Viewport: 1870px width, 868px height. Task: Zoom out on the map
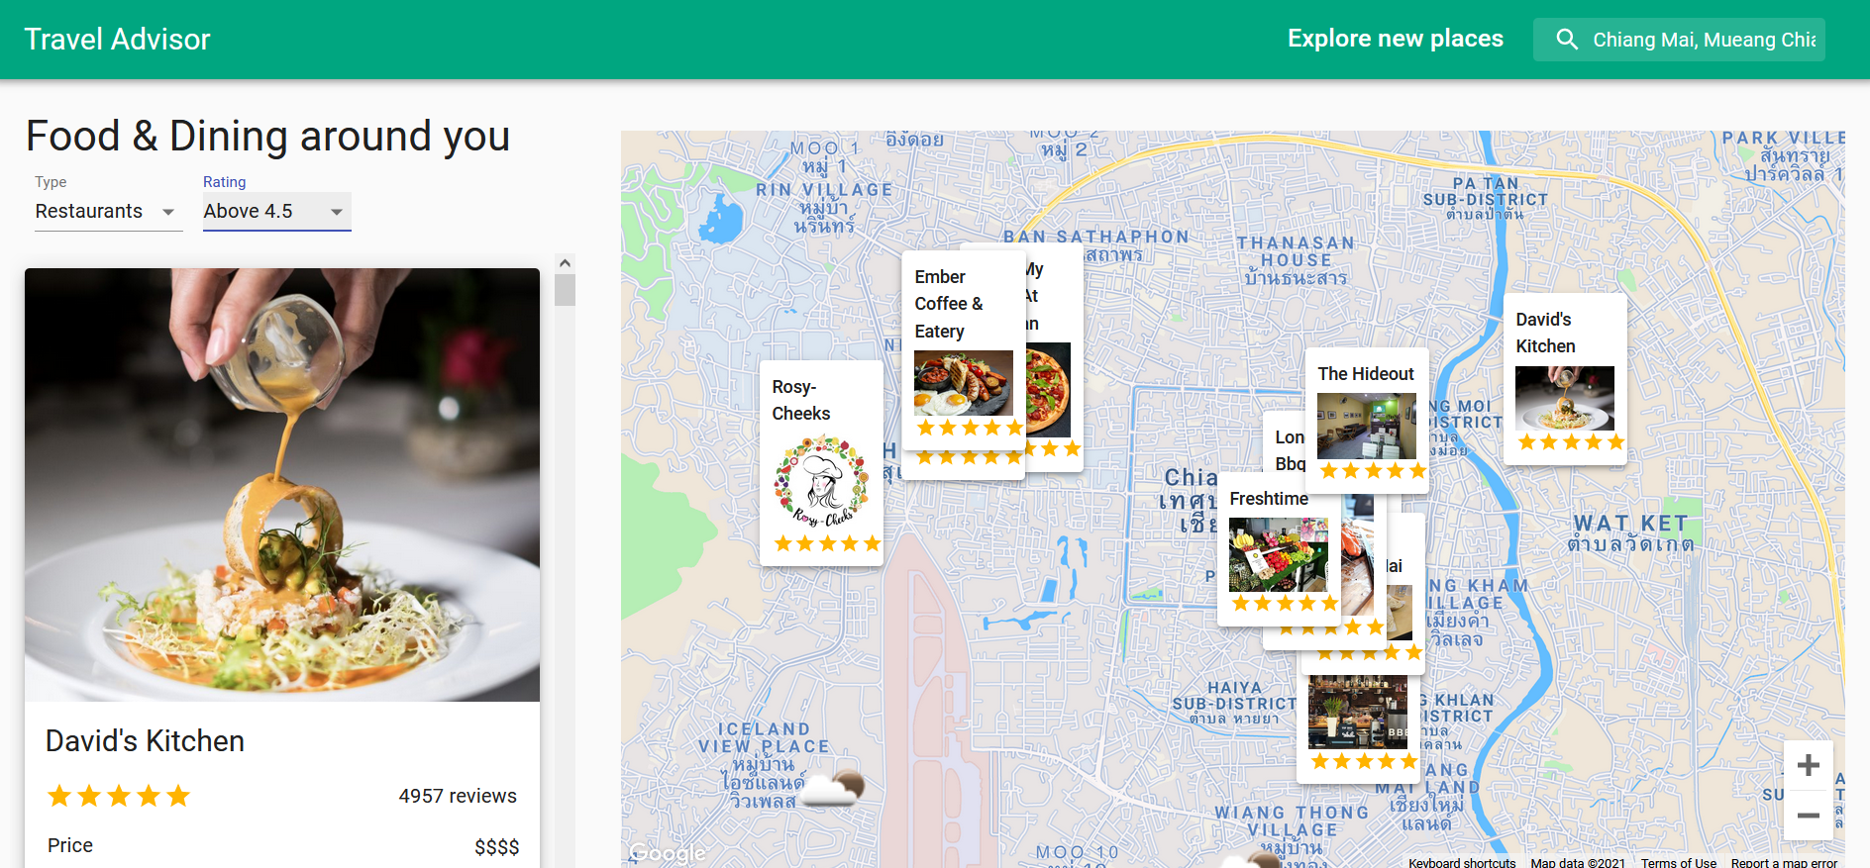[1808, 816]
